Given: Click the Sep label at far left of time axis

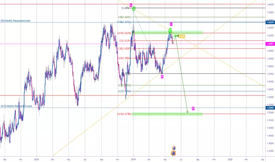Looking at the screenshot, I should point(5,160).
